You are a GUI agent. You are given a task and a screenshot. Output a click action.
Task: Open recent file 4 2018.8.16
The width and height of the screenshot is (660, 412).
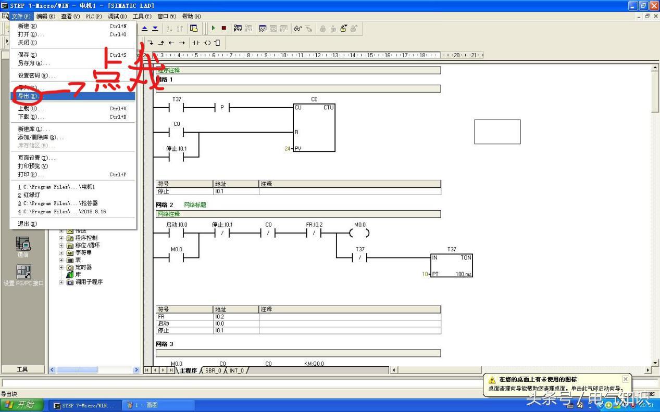point(73,211)
